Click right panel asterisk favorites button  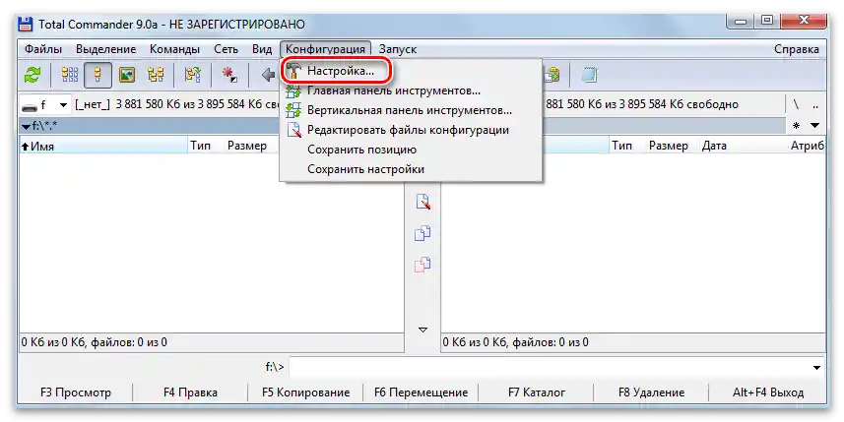click(796, 126)
